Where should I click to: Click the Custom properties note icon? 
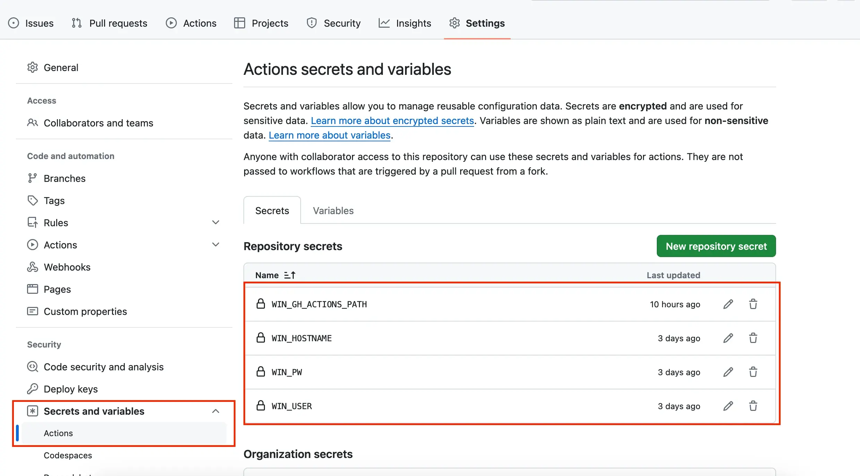click(33, 311)
